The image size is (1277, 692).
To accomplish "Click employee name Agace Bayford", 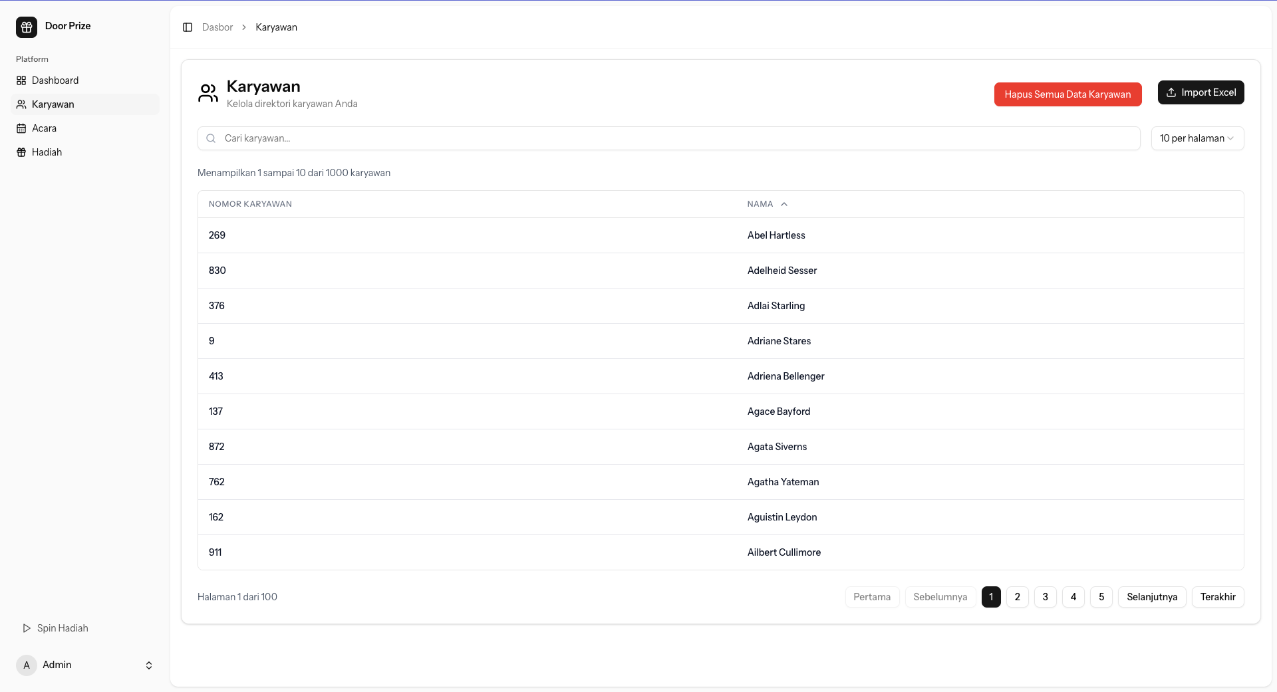I will [x=779, y=411].
